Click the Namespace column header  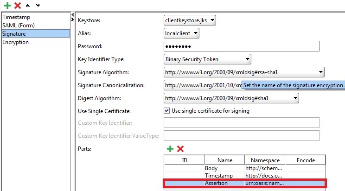pyautogui.click(x=264, y=160)
